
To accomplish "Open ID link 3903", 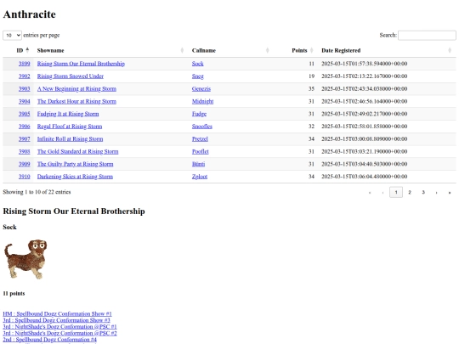I will pos(25,89).
